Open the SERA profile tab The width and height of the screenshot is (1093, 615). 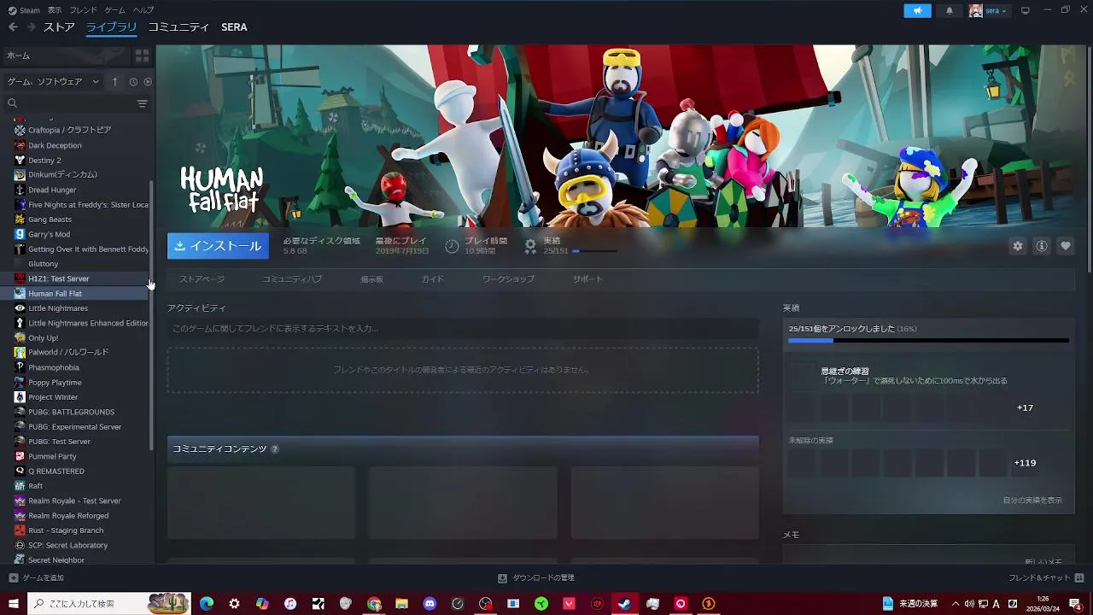[234, 27]
